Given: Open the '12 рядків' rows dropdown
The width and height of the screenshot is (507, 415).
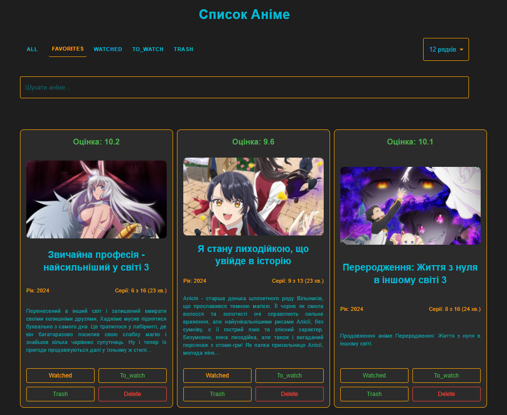Looking at the screenshot, I should pos(446,49).
